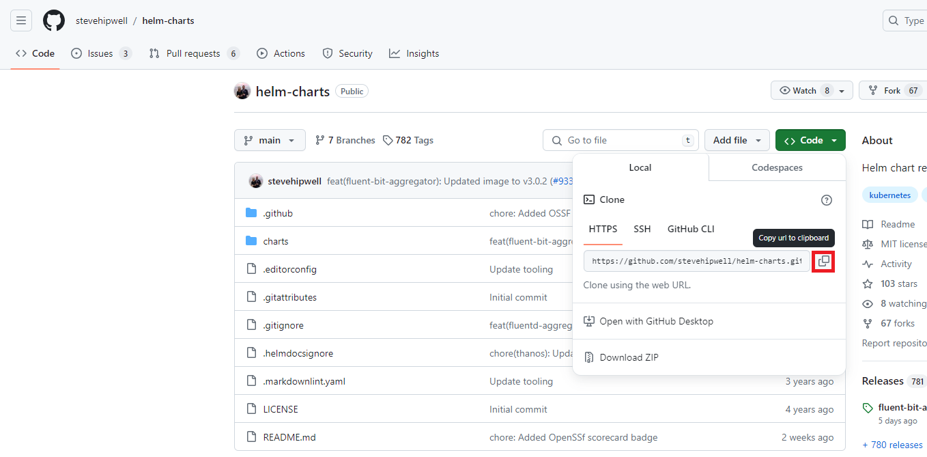Open commit 'chore: Added OpenSSf scorecard badge'
927x457 pixels.
[573, 437]
